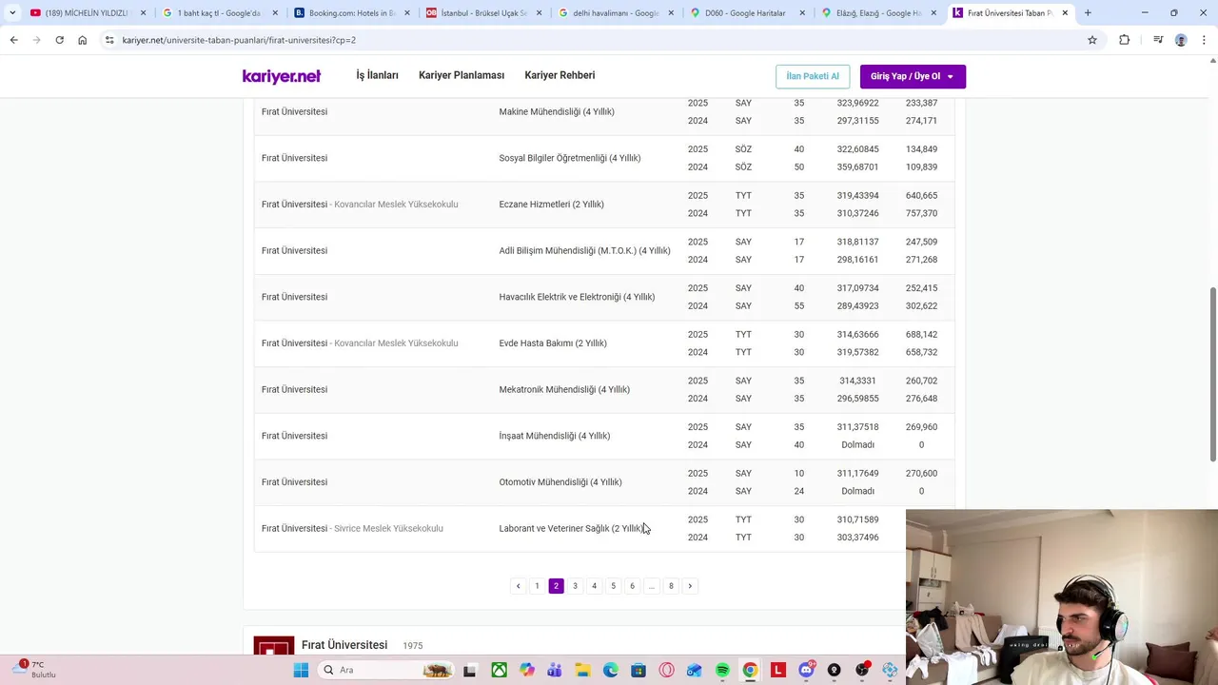Go to pagination page 4
This screenshot has width=1218, height=685.
pos(594,586)
